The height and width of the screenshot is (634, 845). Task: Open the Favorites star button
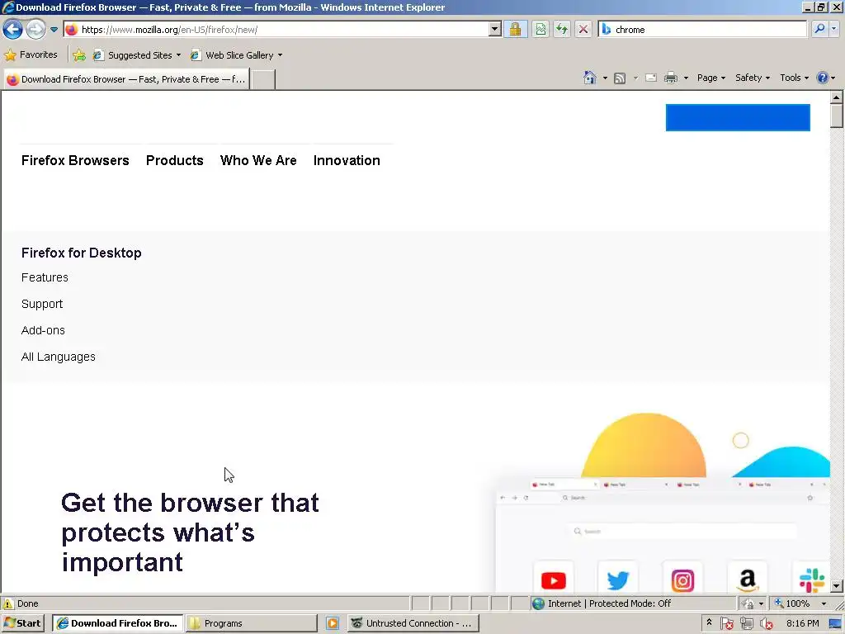[31, 54]
